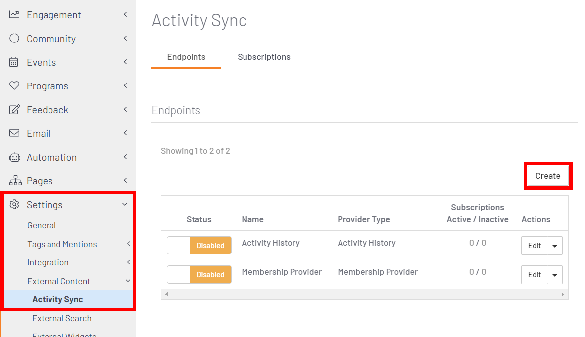Click the Subscriptions Active / Inactive header
The height and width of the screenshot is (337, 585).
click(478, 213)
